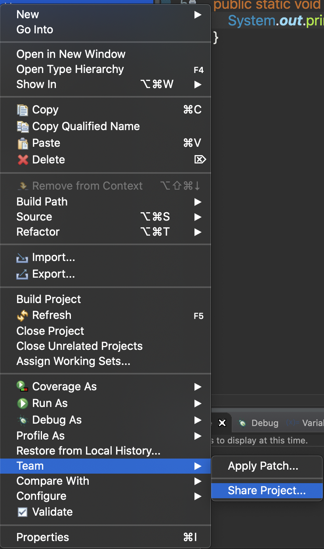This screenshot has width=324, height=549.
Task: Choose Share Project... from Team submenu
Action: pyautogui.click(x=267, y=491)
